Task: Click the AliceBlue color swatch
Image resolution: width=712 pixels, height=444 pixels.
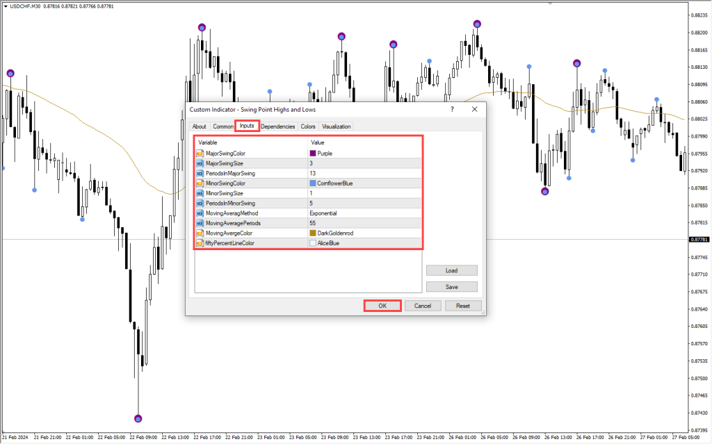Action: (313, 243)
